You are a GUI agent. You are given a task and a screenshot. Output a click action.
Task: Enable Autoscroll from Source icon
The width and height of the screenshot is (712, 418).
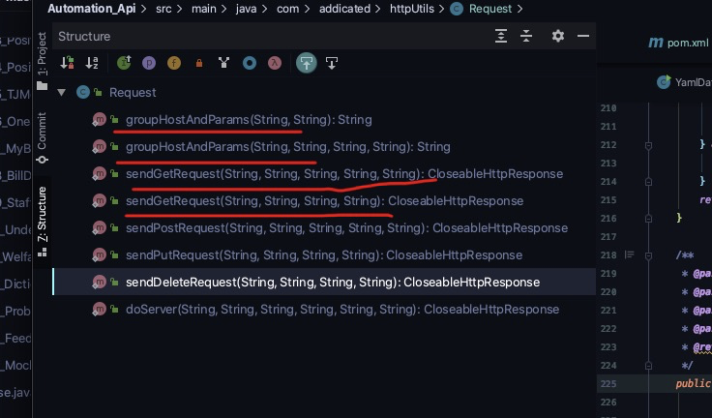click(x=332, y=63)
